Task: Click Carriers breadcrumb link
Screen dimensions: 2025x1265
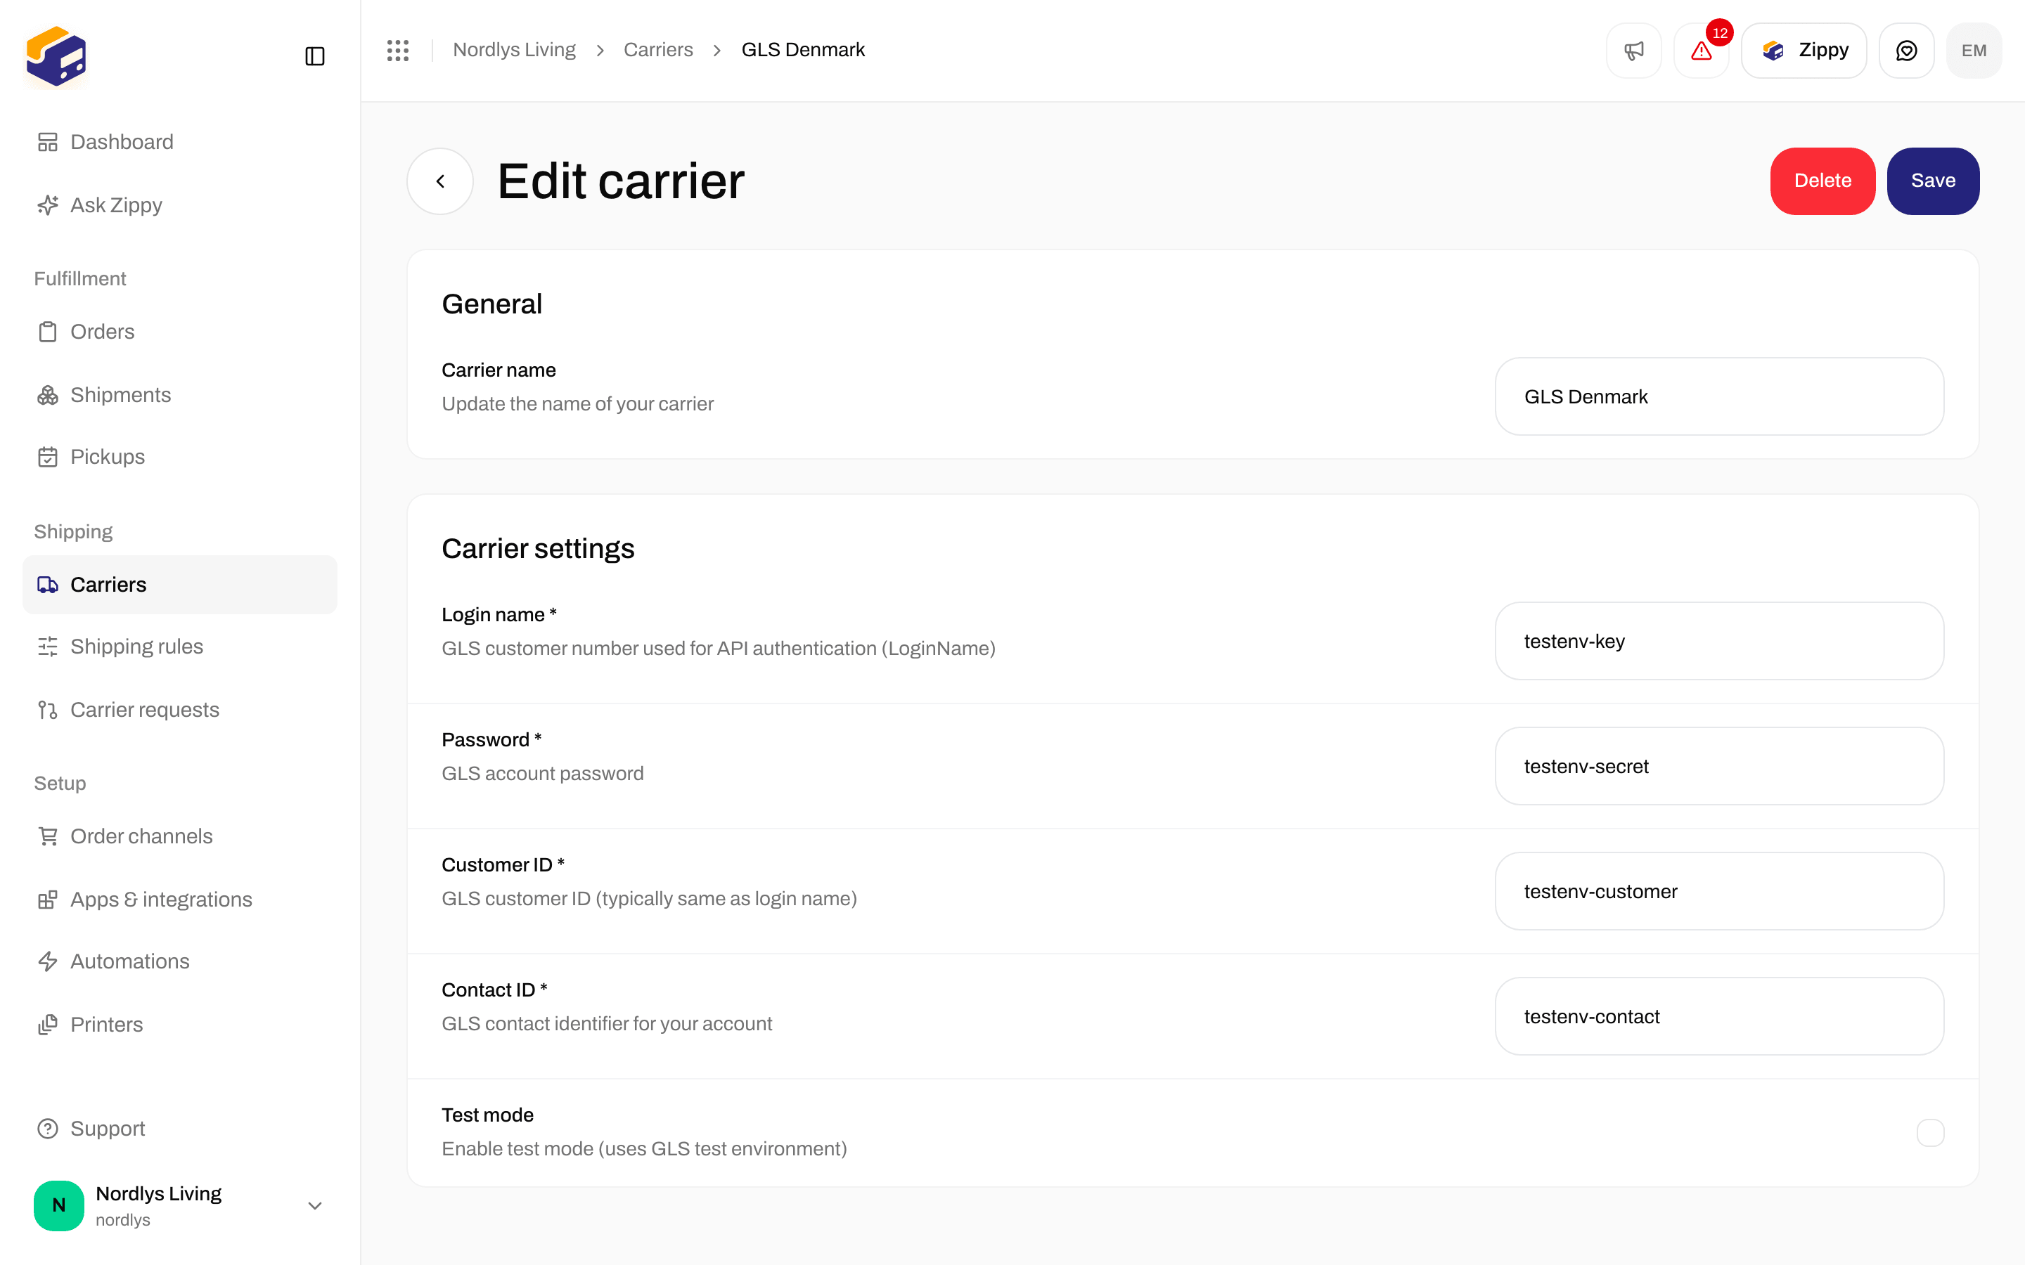Action: pos(657,50)
